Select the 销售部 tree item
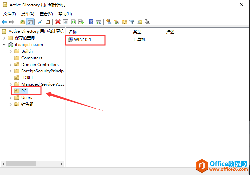Image resolution: width=250 pixels, height=175 pixels. pos(27,104)
